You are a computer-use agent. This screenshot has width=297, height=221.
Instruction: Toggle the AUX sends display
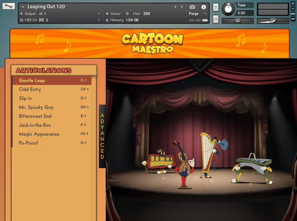point(293,14)
